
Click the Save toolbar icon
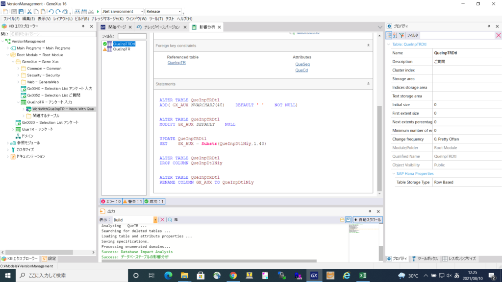point(14,12)
